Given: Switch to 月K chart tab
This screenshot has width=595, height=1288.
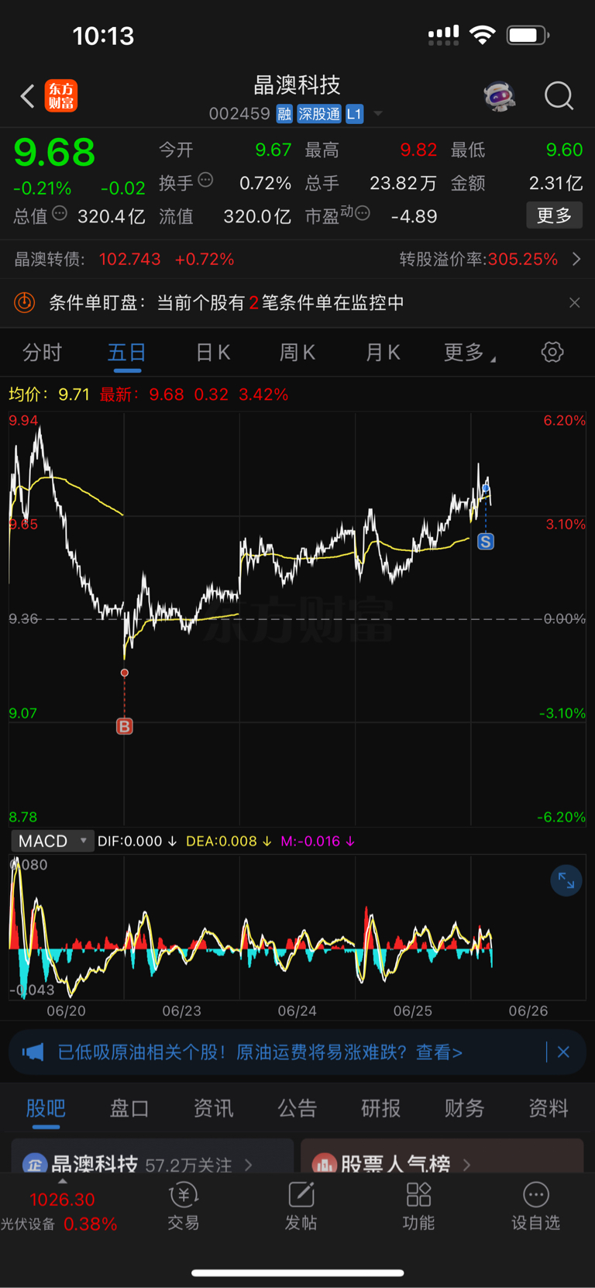Looking at the screenshot, I should [x=383, y=353].
